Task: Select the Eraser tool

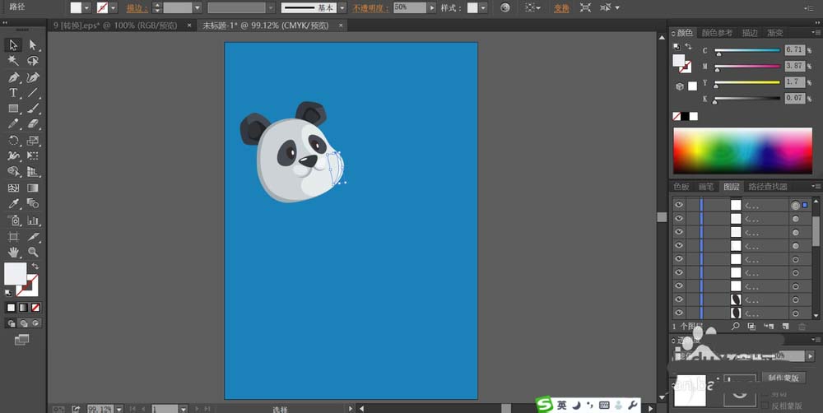Action: coord(33,124)
